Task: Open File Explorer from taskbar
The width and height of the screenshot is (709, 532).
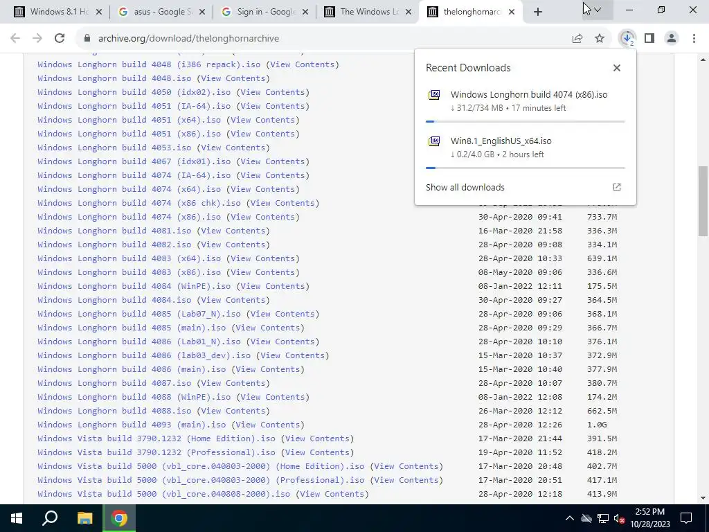Action: point(84,518)
